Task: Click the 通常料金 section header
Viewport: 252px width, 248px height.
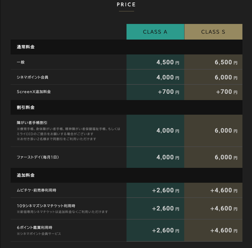Action: click(x=26, y=47)
